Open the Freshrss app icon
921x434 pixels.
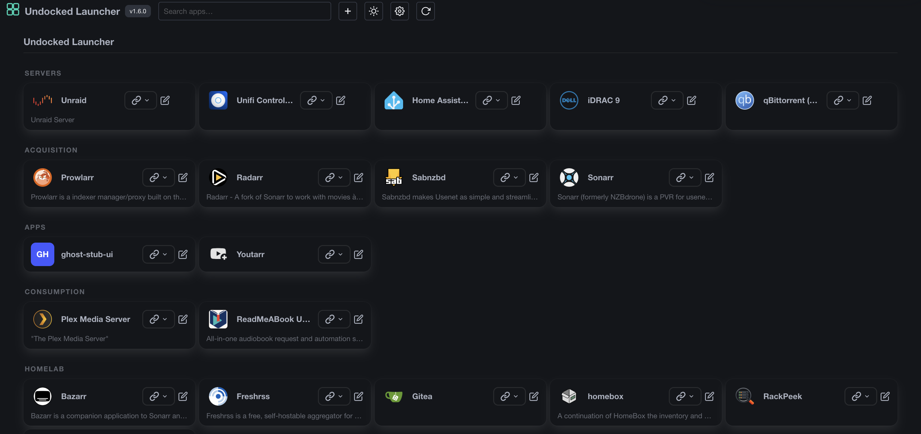tap(218, 396)
